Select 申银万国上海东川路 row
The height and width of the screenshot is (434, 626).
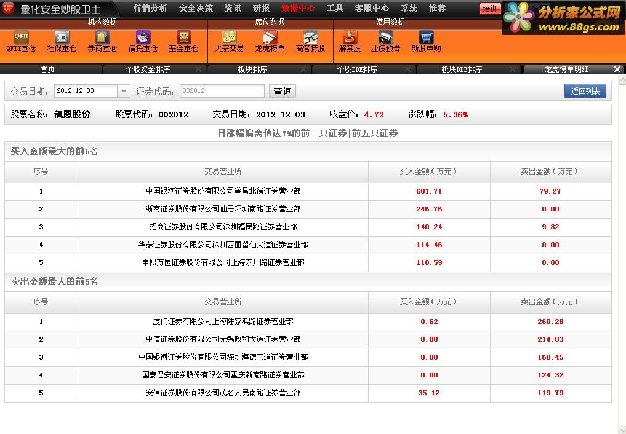point(308,262)
